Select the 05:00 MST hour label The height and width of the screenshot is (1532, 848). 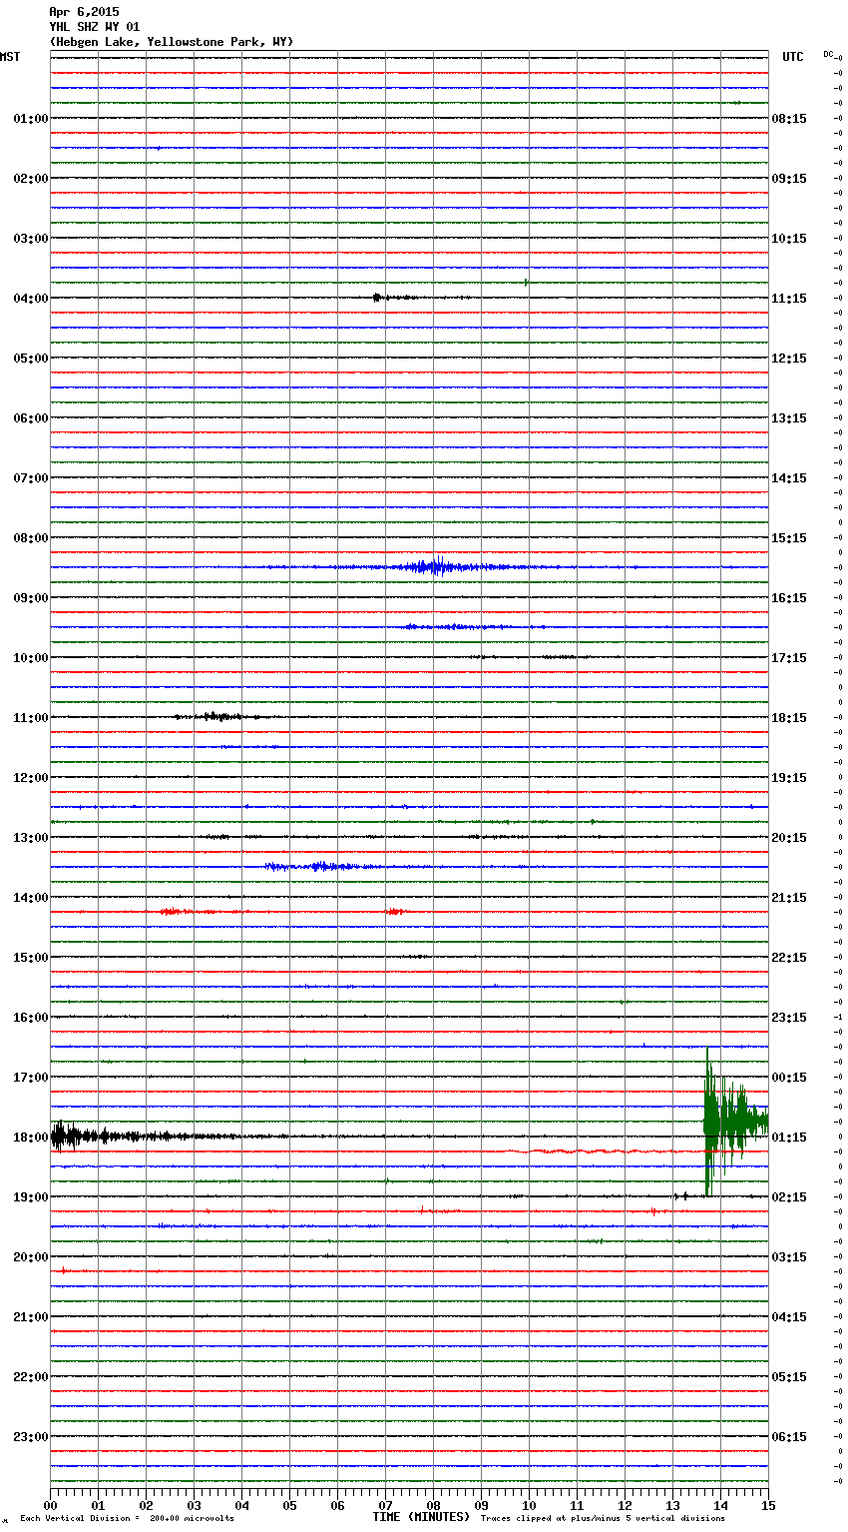31,359
